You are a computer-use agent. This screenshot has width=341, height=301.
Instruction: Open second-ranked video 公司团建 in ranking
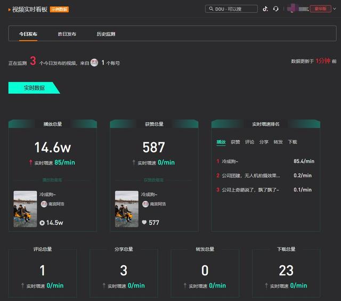[x=250, y=175]
